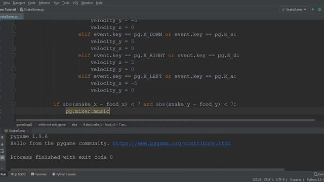
Task: Close the SnakeGame run tab
Action: click(x=28, y=130)
